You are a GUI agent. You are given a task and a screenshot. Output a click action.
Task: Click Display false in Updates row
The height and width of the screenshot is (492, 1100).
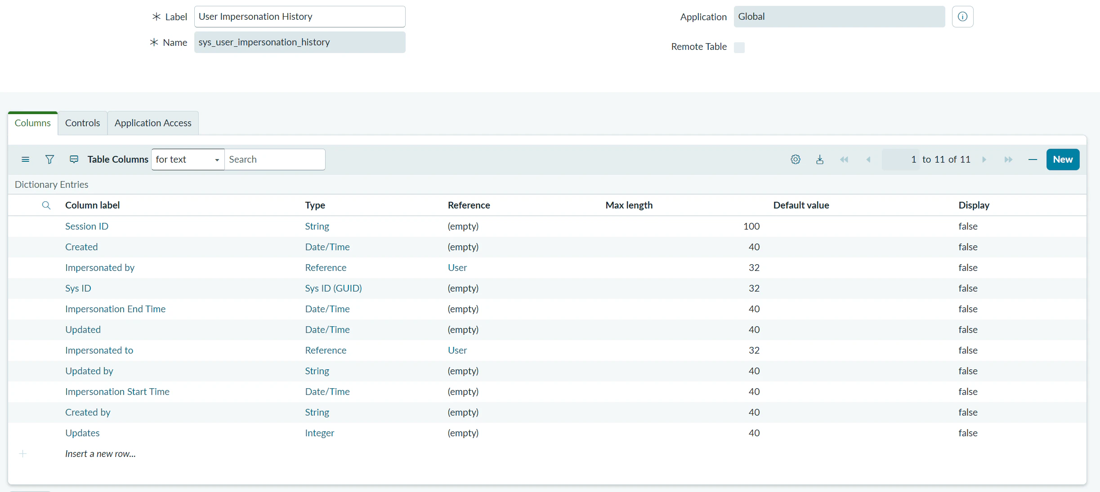968,433
